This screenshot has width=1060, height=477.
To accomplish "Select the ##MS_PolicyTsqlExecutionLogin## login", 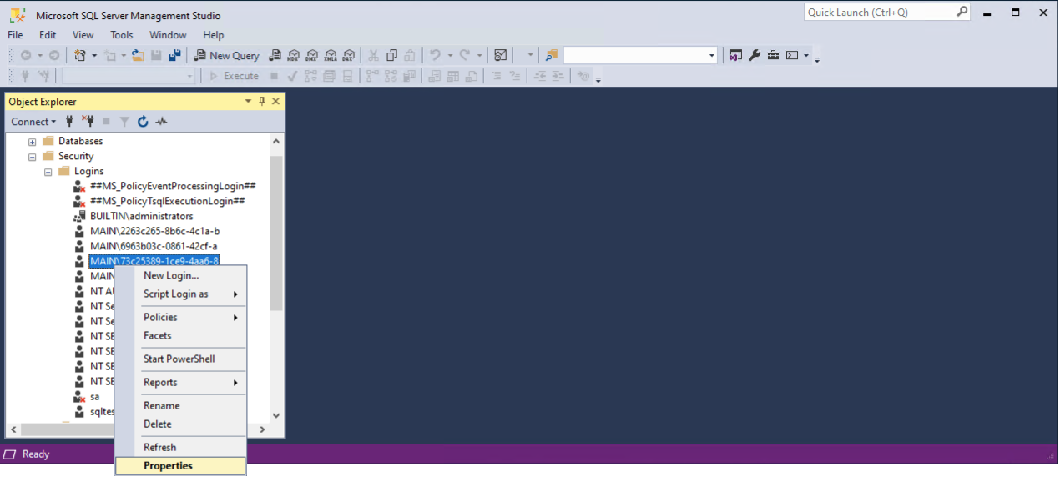I will point(167,201).
